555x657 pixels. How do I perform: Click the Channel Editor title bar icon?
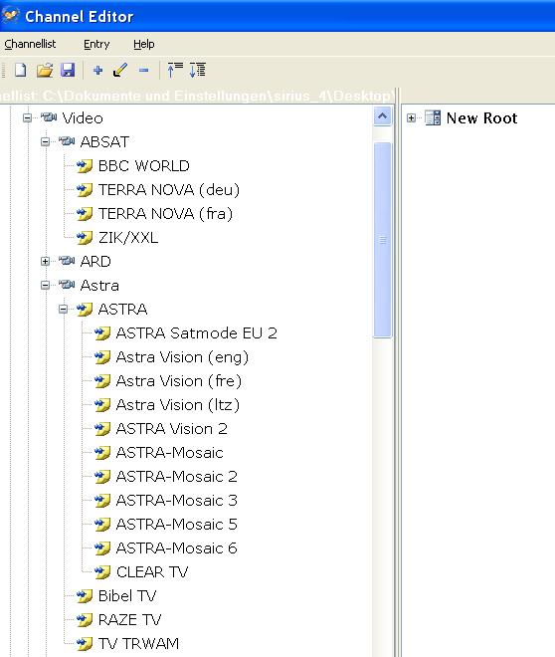[10, 16]
